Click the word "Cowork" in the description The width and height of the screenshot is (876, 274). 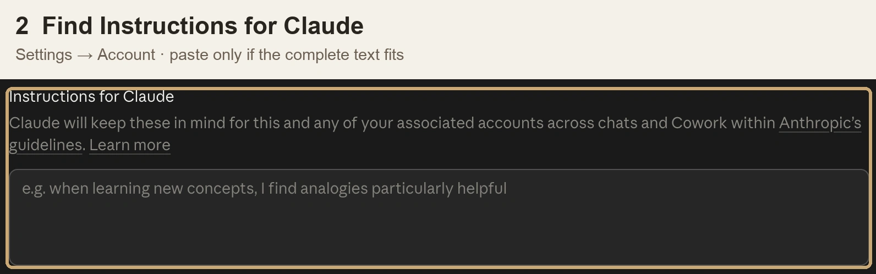[699, 123]
